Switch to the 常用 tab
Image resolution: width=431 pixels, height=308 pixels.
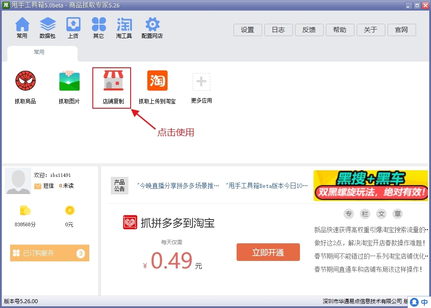(39, 52)
